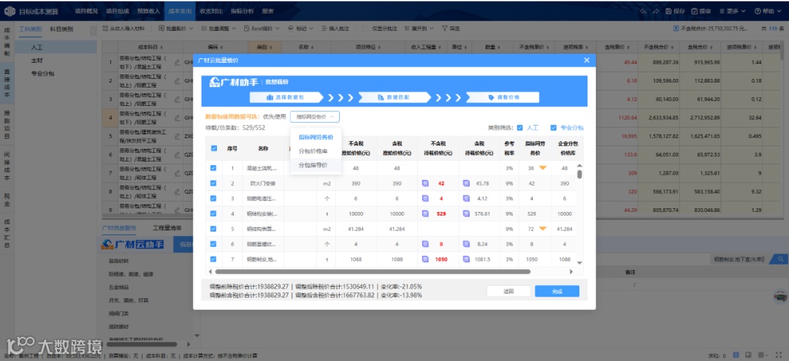Open the 展开到 expand-to dropdown
Image resolution: width=789 pixels, height=361 pixels.
419,28
